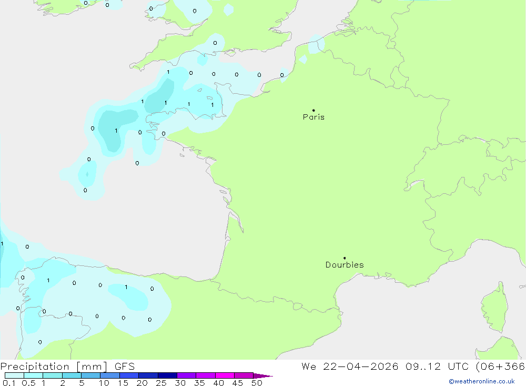Pick the 35–40 mm legend swatch
526x386 pixels.
point(206,375)
